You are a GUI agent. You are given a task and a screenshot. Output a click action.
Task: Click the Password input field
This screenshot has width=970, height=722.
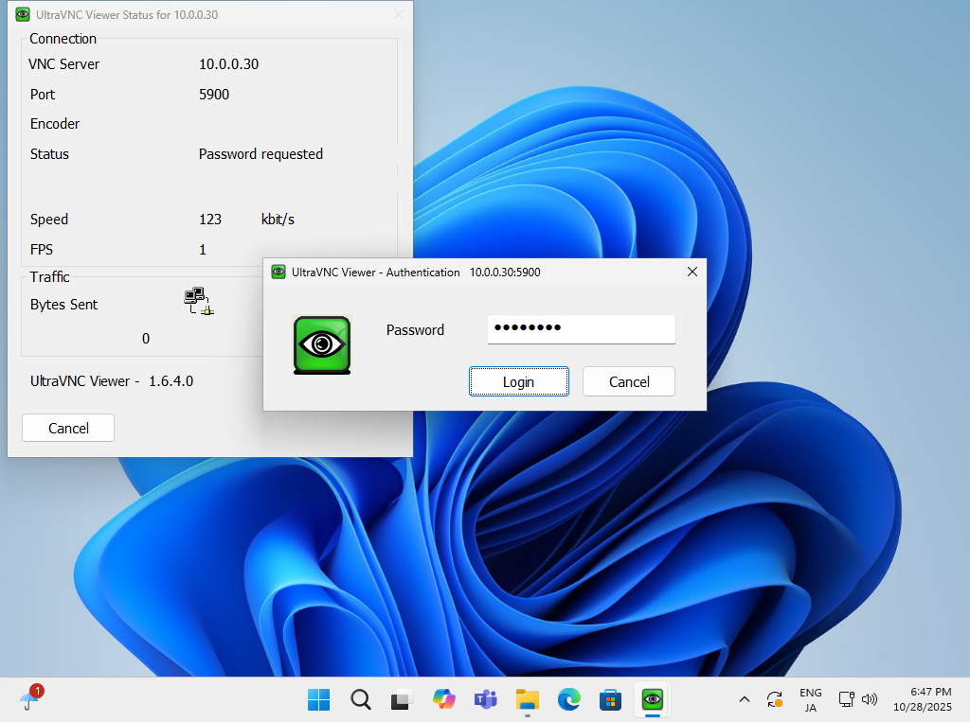[x=581, y=329]
